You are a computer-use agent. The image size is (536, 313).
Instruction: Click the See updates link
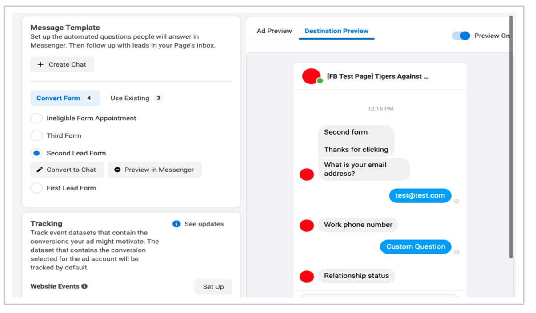click(x=204, y=224)
